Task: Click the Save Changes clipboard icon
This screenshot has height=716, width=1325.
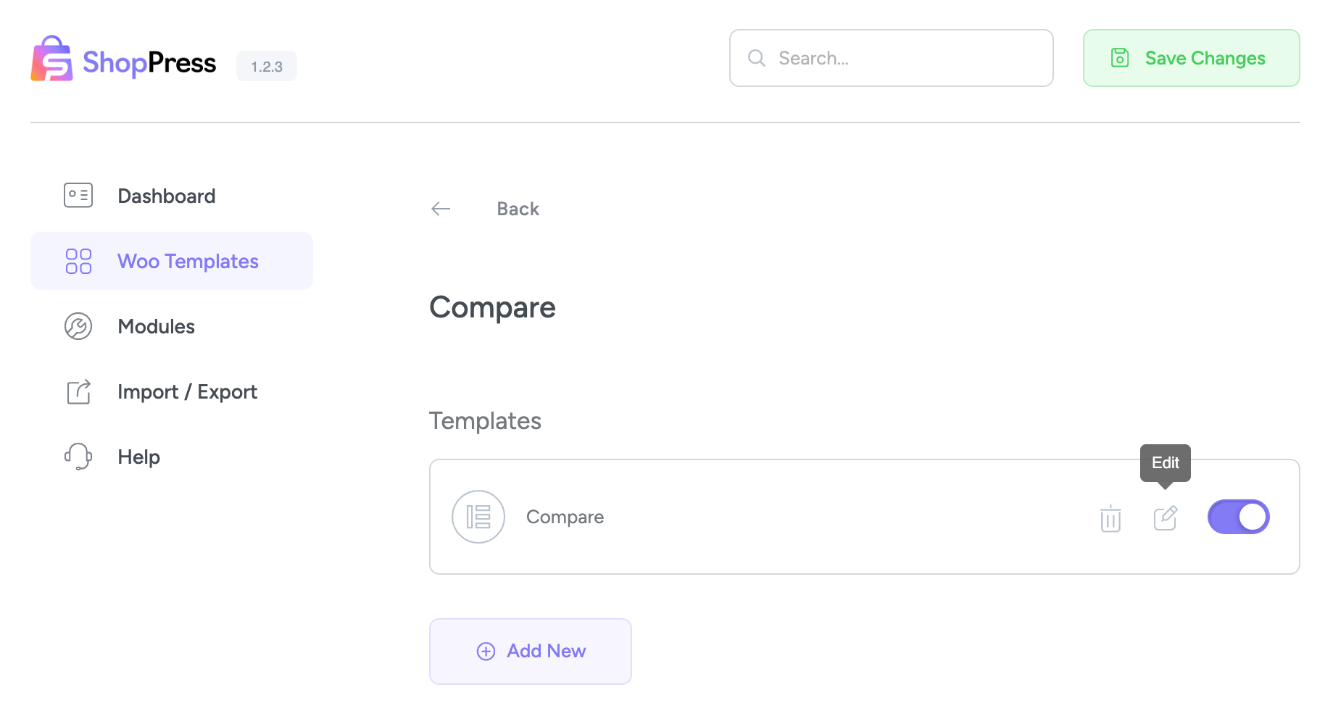Action: (1120, 57)
